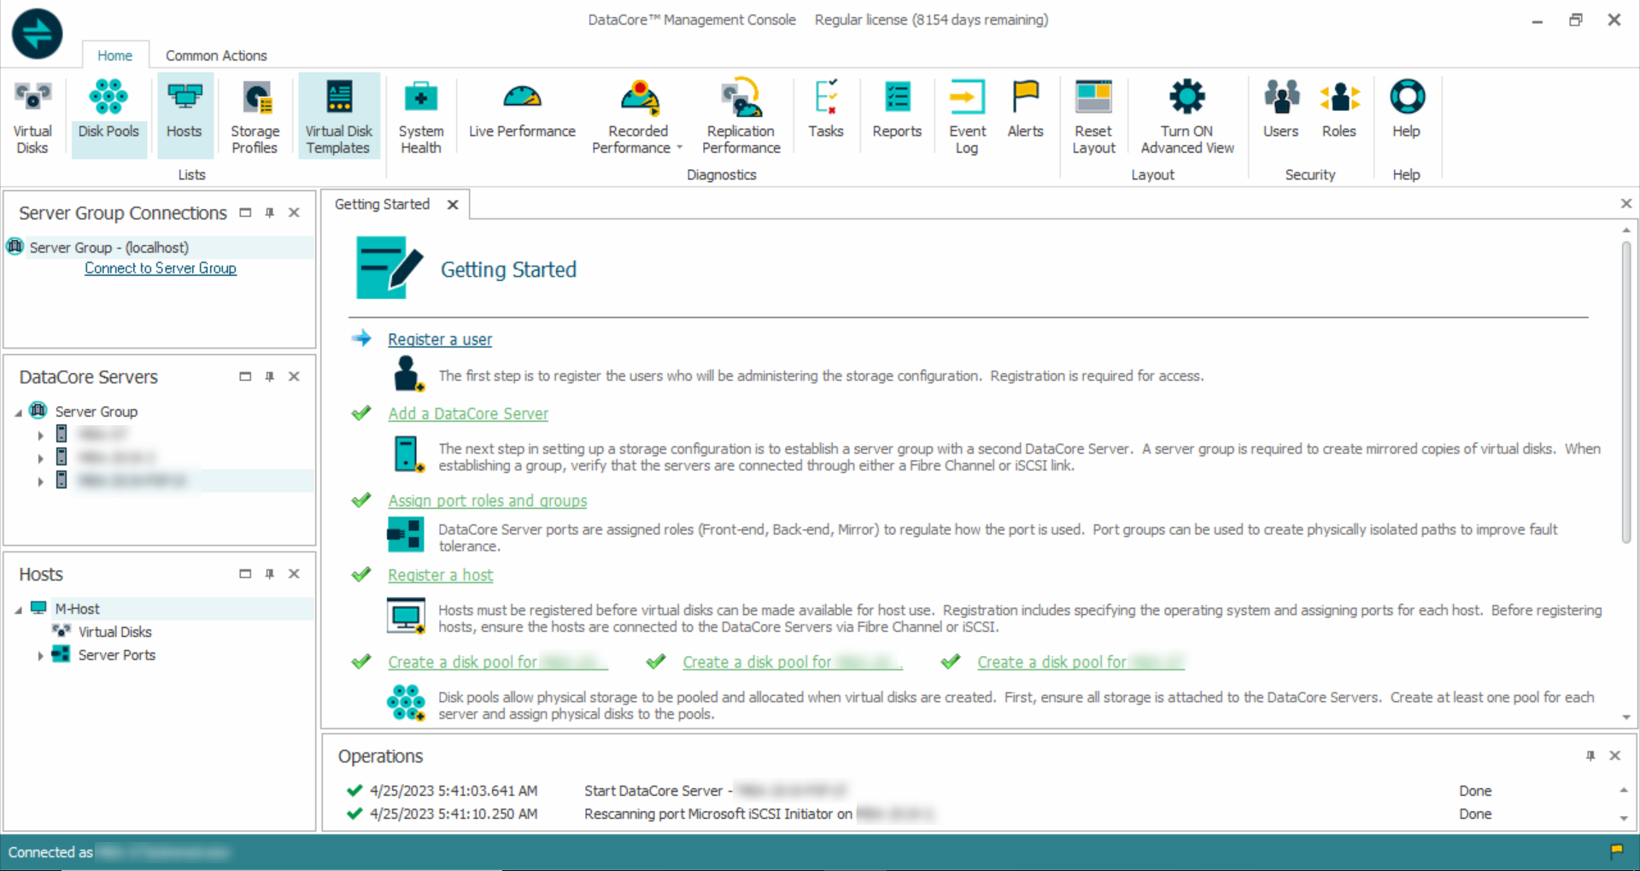Image resolution: width=1640 pixels, height=871 pixels.
Task: Open Recorded Performance dropdown arrow
Action: [680, 148]
